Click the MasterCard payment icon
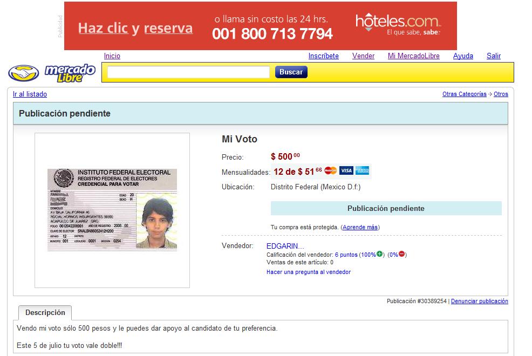Screen dimensions: 532x356 [x=330, y=170]
